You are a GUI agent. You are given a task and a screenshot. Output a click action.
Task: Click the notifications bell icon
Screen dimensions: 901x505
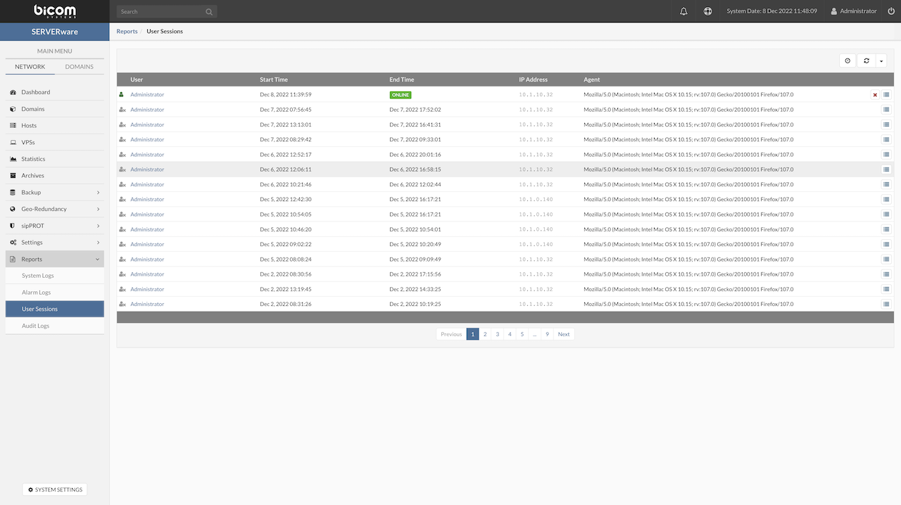point(683,11)
